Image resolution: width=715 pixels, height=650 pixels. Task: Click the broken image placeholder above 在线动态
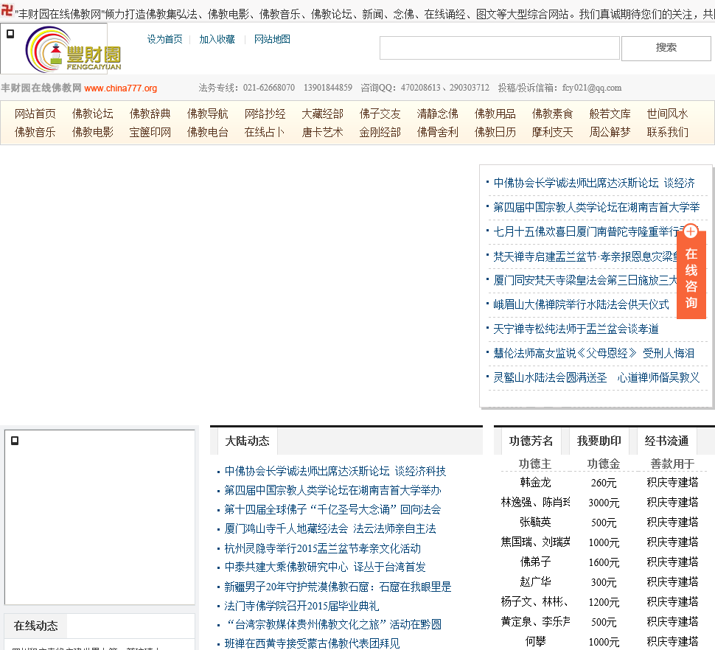tap(100, 517)
